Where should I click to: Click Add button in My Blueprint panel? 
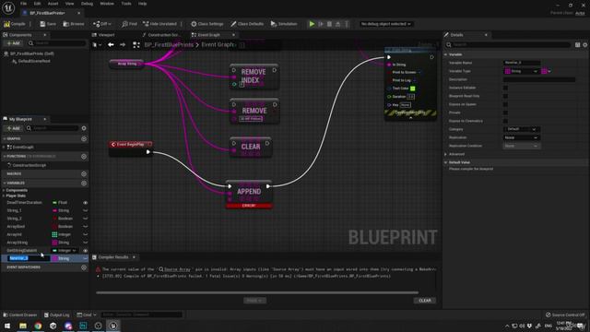(13, 128)
